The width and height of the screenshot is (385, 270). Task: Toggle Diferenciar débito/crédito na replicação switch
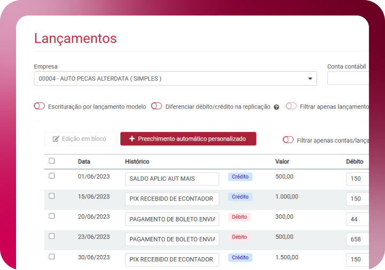156,106
